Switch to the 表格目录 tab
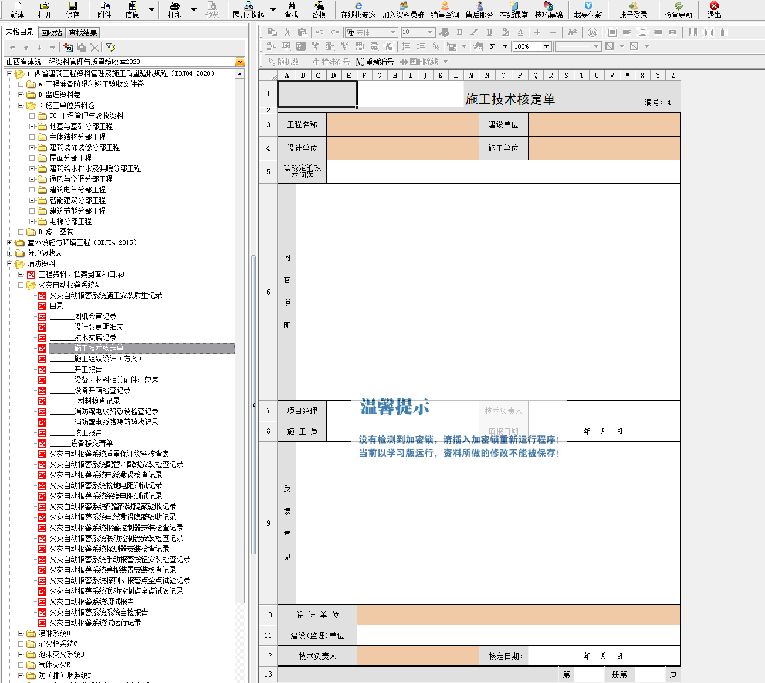The image size is (765, 683). pos(19,32)
